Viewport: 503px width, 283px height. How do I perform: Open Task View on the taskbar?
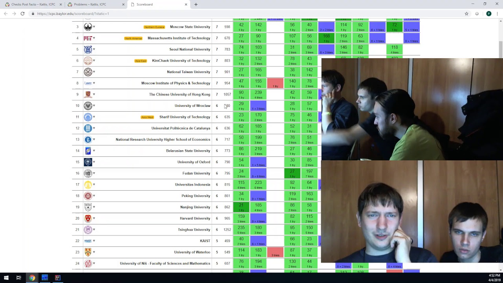(x=18, y=278)
